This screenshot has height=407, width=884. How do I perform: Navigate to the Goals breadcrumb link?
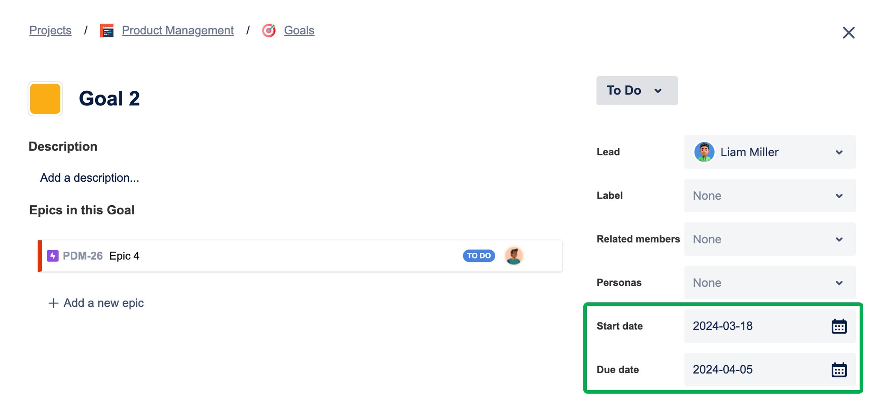click(299, 31)
